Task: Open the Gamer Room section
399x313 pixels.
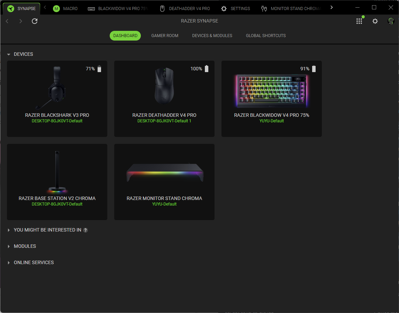Action: (x=165, y=36)
